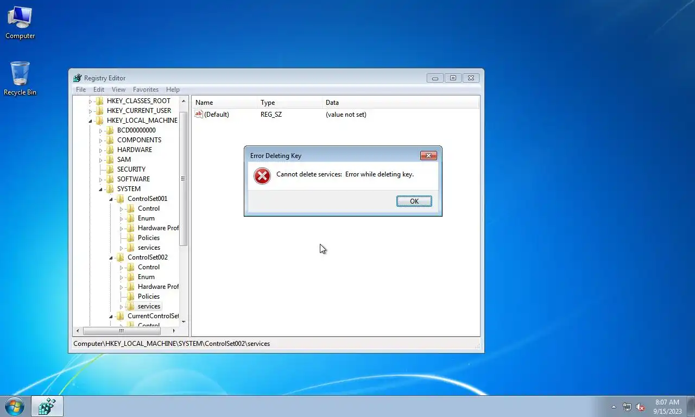Viewport: 695px width, 417px height.
Task: Select Enum under ControlSet001
Action: click(x=146, y=218)
